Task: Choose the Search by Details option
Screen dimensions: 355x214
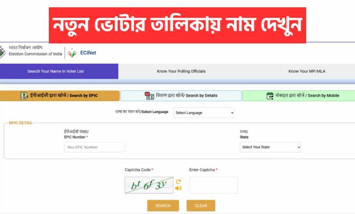Action: point(181,96)
